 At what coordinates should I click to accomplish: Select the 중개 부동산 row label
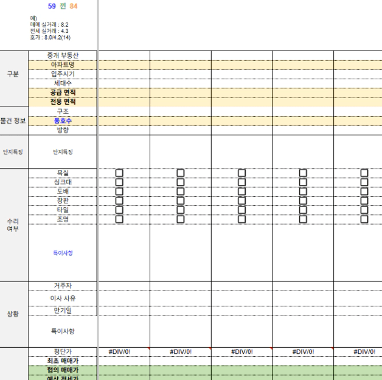pyautogui.click(x=63, y=55)
